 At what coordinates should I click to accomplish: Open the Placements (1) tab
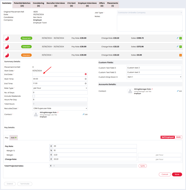(x=112, y=4)
